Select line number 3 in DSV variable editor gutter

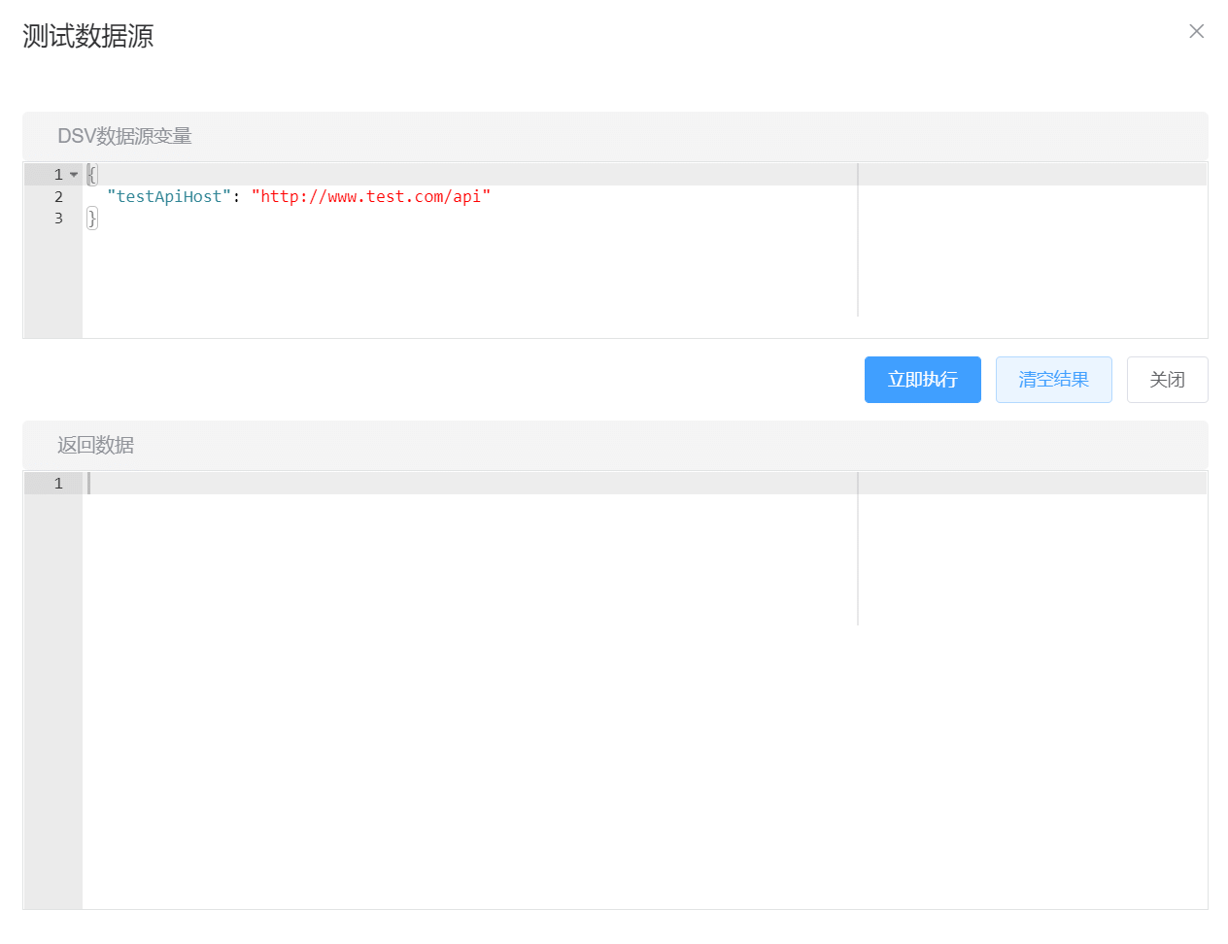[58, 219]
